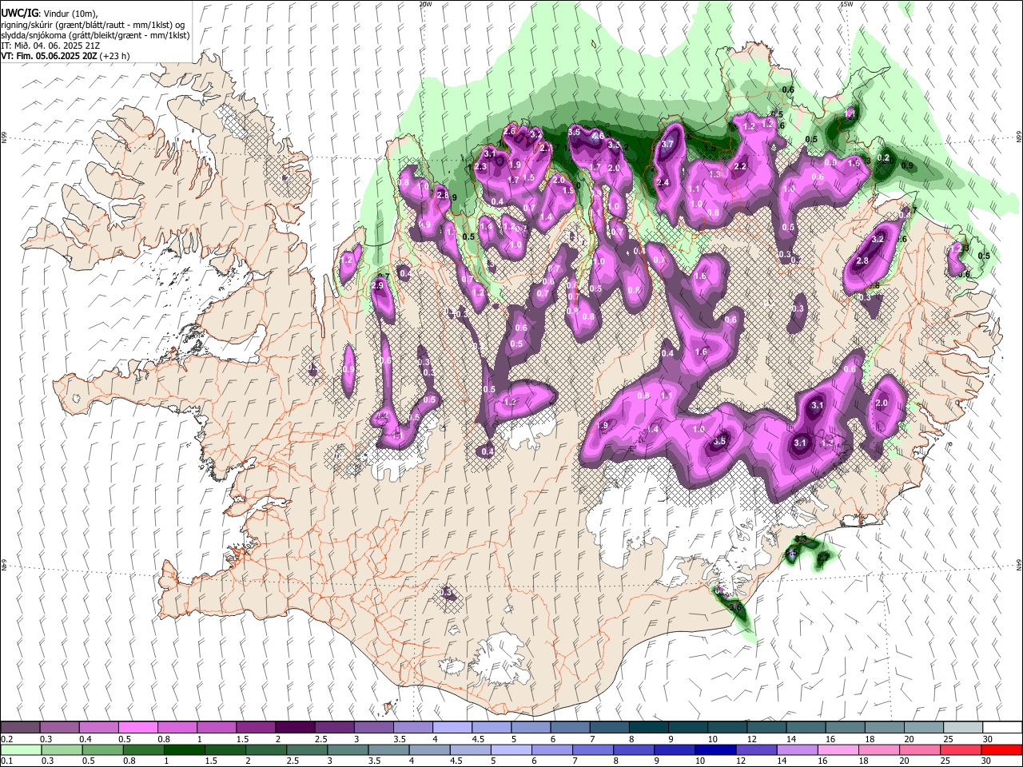Click the '15W' longitude label on the map's upper edge
The image size is (1023, 767).
tap(846, 3)
